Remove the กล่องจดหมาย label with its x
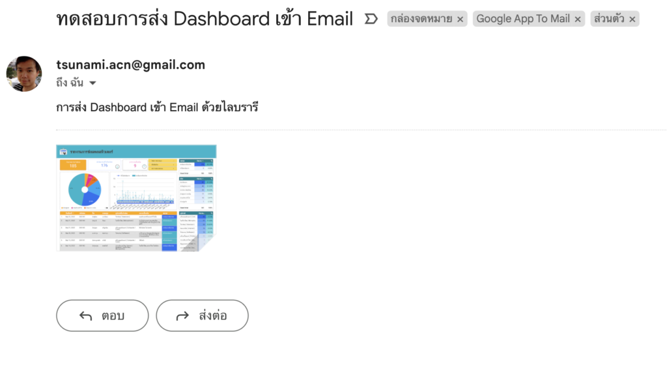 [x=461, y=19]
